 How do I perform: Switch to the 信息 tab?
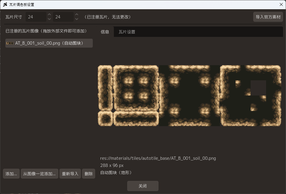pyautogui.click(x=105, y=32)
